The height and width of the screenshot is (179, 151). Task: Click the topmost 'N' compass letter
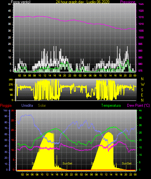142,79
